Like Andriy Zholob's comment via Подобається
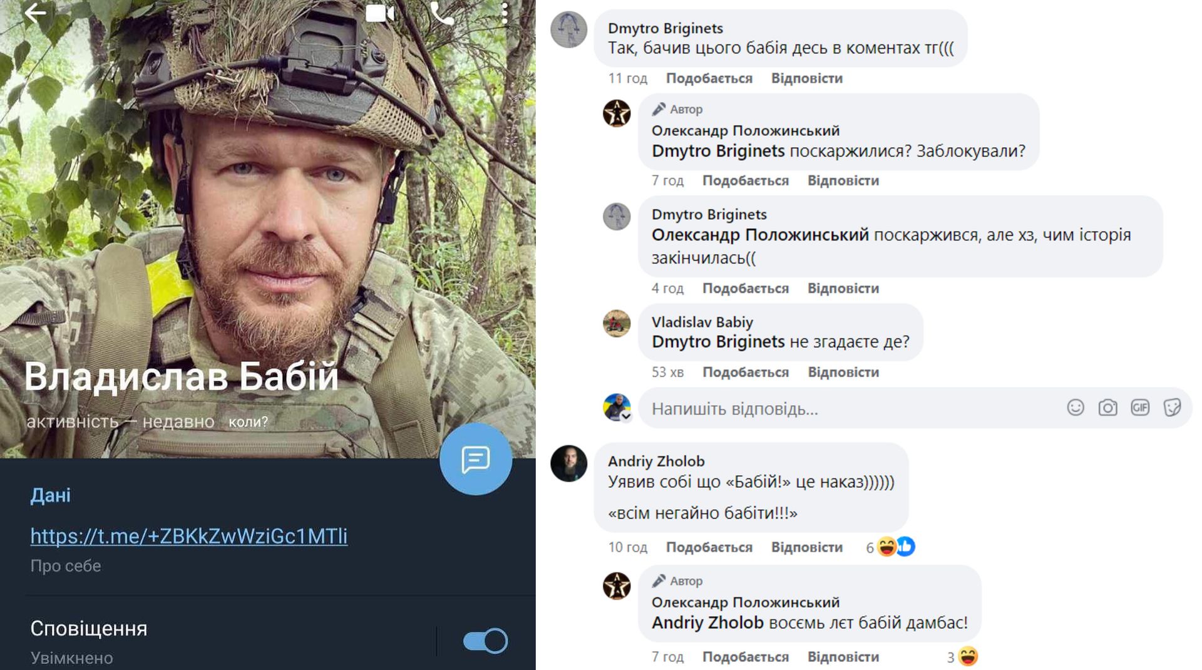The width and height of the screenshot is (1202, 670). (x=709, y=547)
